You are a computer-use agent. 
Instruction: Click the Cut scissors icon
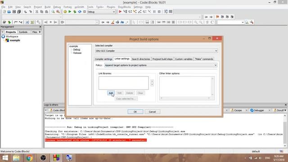[x=37, y=12]
